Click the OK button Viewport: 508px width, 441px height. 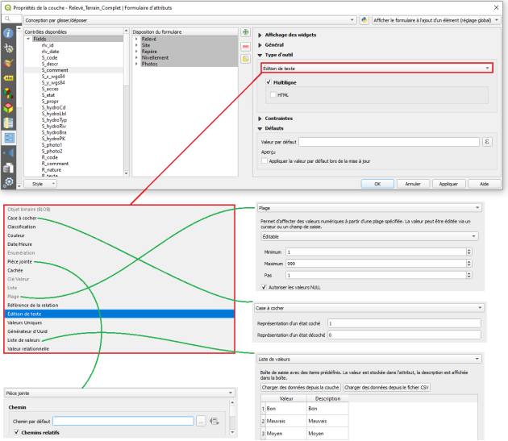377,184
